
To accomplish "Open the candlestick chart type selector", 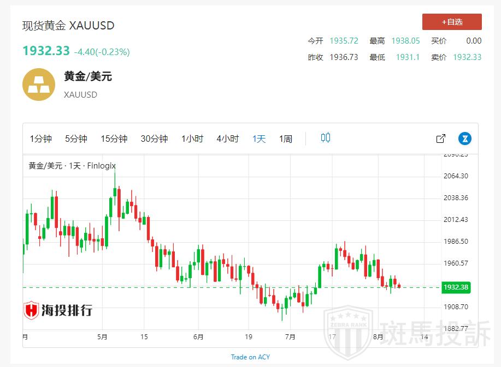I will (x=326, y=138).
